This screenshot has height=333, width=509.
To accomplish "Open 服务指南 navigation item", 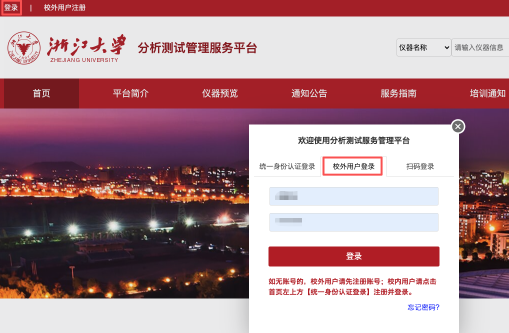I will 398,93.
